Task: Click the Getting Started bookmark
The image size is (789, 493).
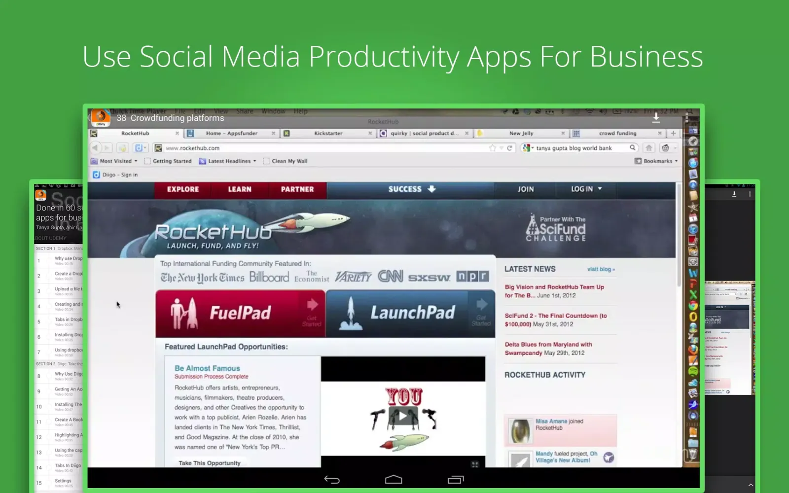Action: 168,161
